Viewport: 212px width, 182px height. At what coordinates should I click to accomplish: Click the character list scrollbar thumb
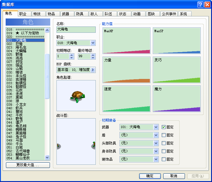coord(47,76)
